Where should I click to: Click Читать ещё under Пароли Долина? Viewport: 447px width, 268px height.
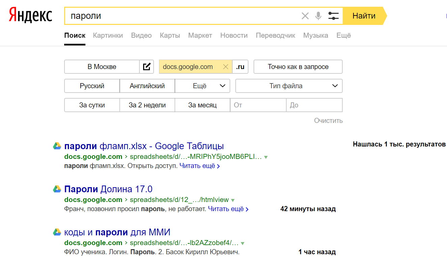(228, 209)
